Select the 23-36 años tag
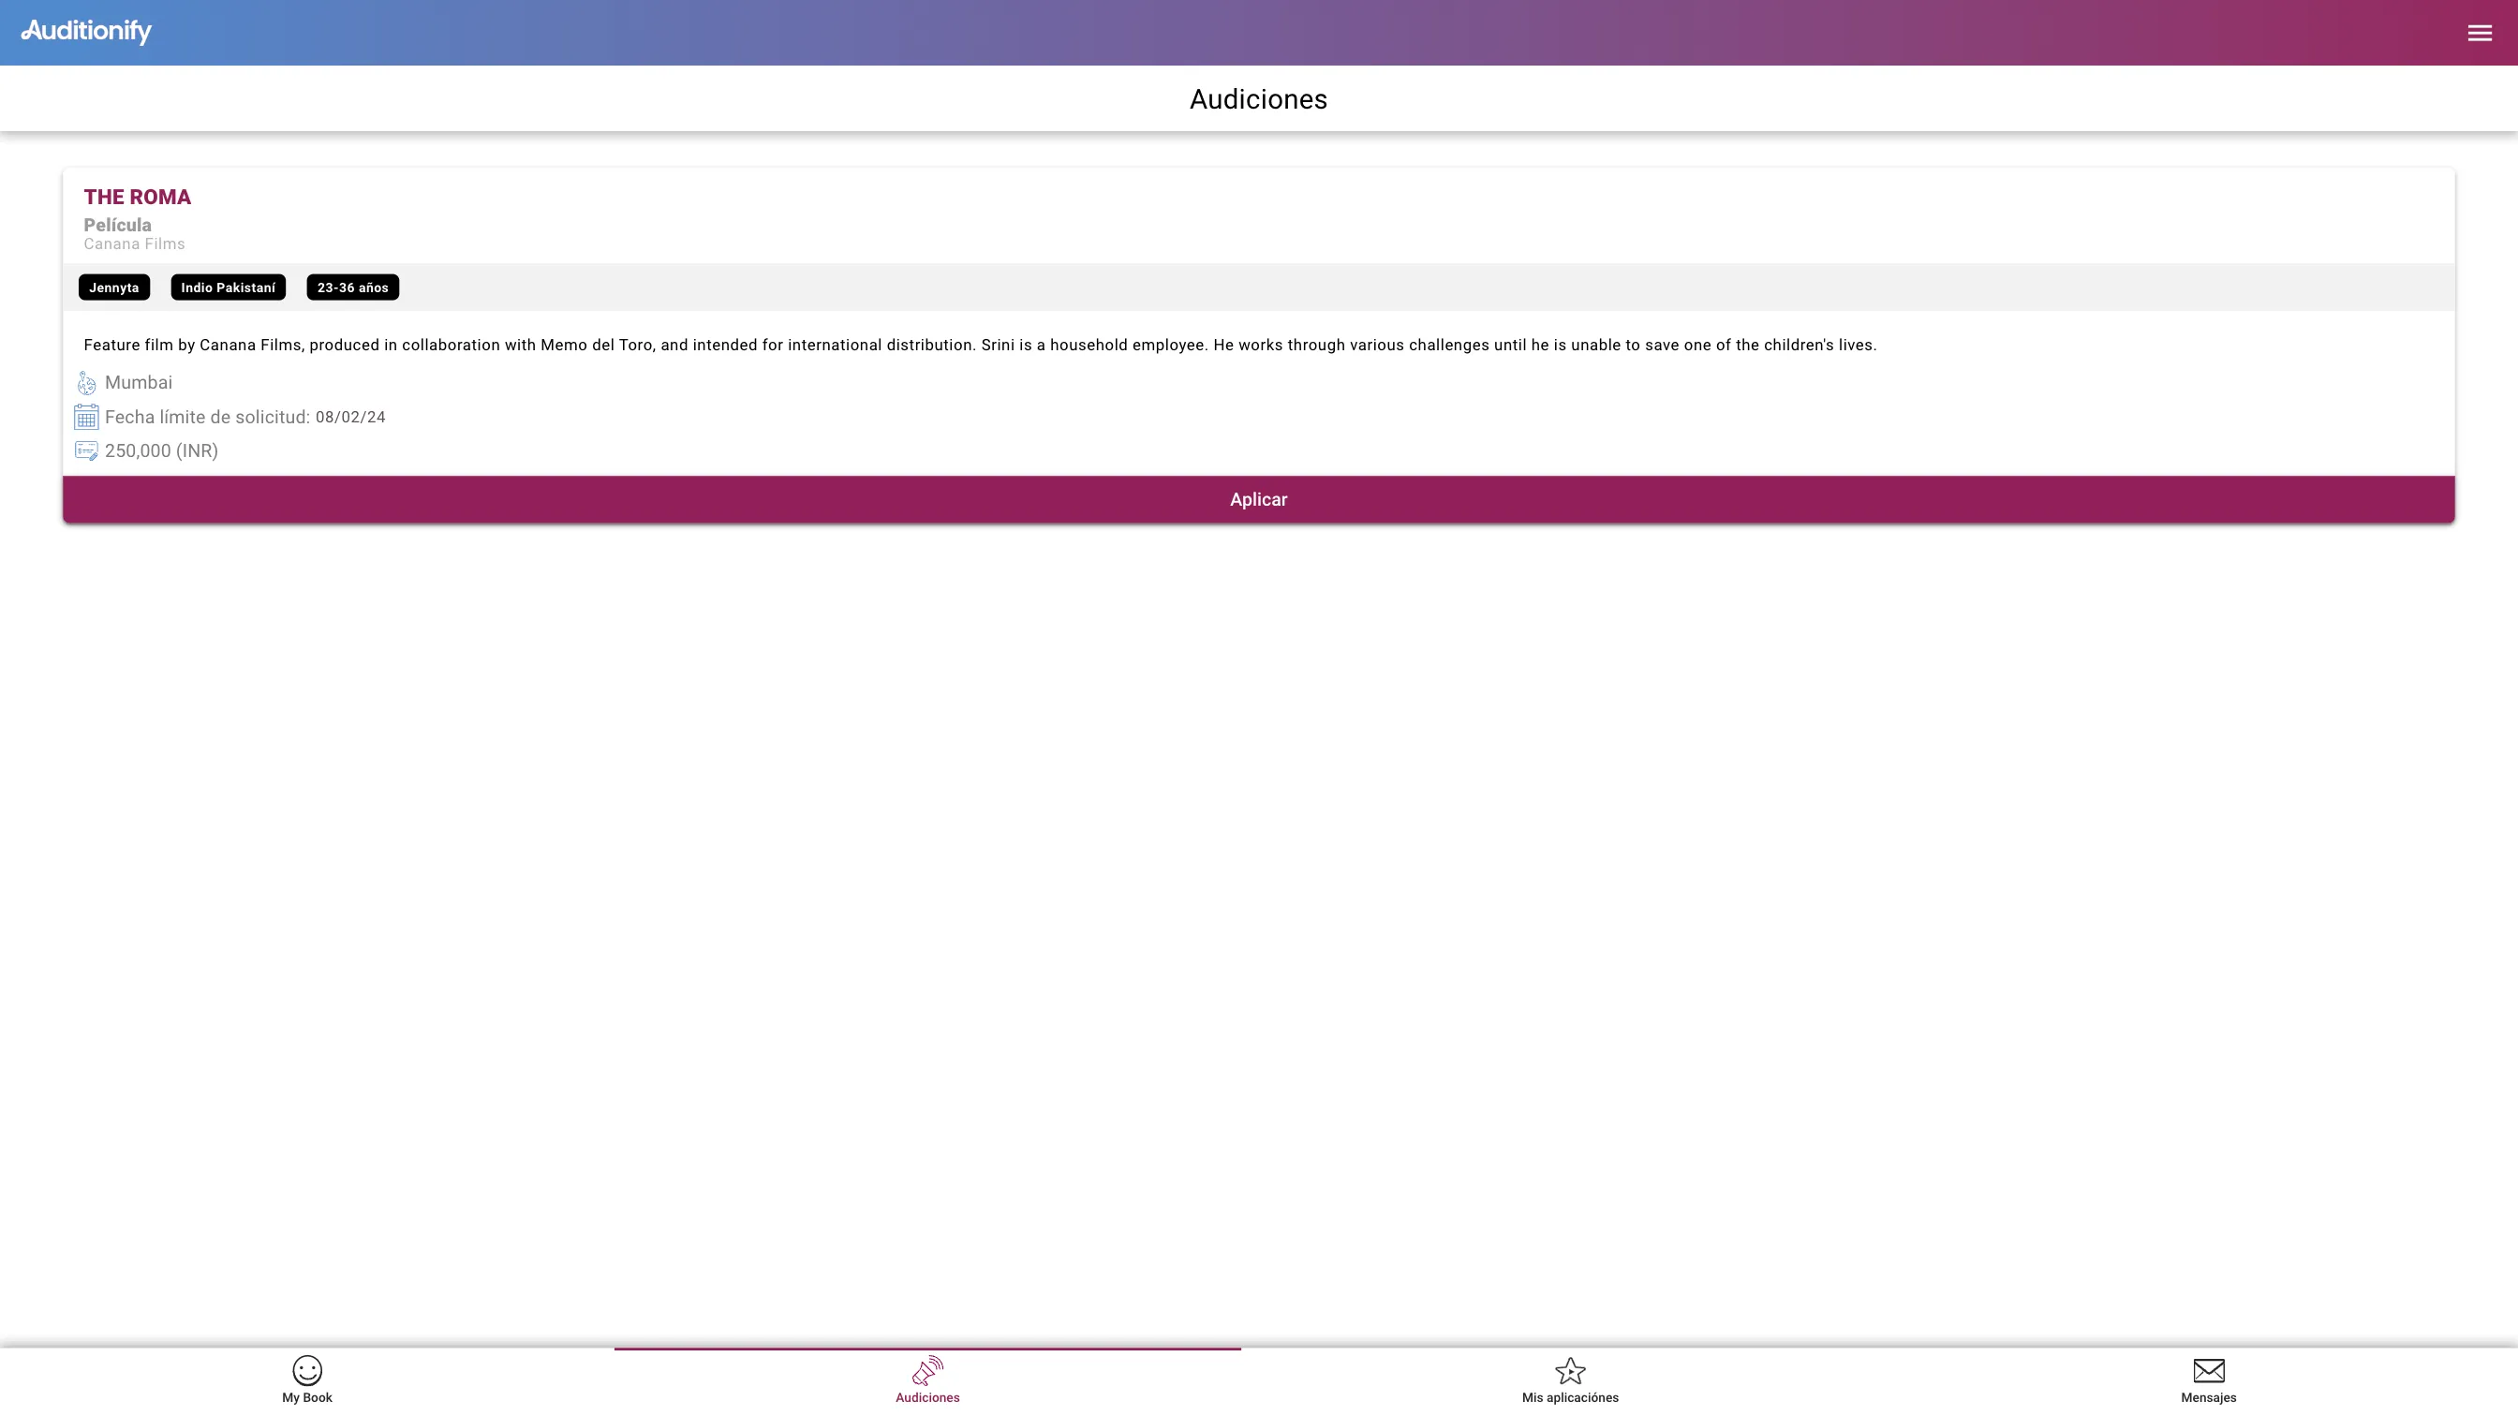Viewport: 2518px width, 1416px height. point(353,288)
